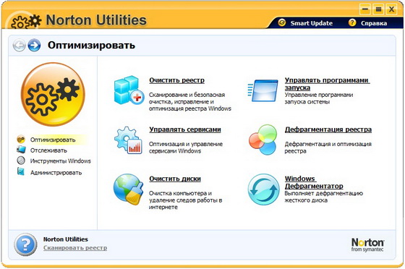
Task: Click the registry cubes icon for Очистить реестр
Action: point(129,90)
